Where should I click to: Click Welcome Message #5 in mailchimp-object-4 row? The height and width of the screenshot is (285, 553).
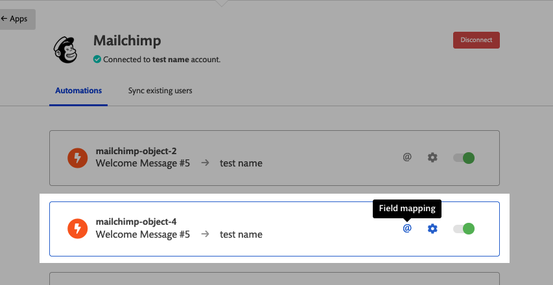coord(143,234)
